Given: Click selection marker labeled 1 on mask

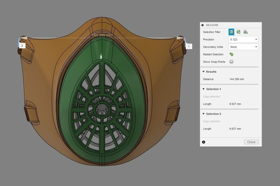Looking at the screenshot, I should [189, 46].
